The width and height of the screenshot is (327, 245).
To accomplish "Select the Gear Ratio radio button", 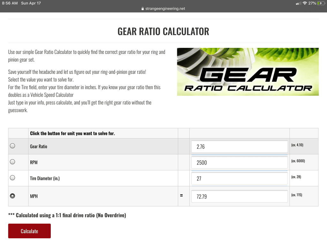I will [12, 146].
